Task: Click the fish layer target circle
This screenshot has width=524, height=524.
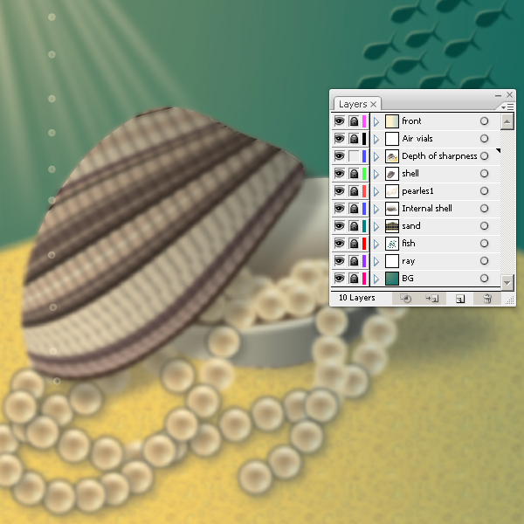Action: [x=484, y=244]
